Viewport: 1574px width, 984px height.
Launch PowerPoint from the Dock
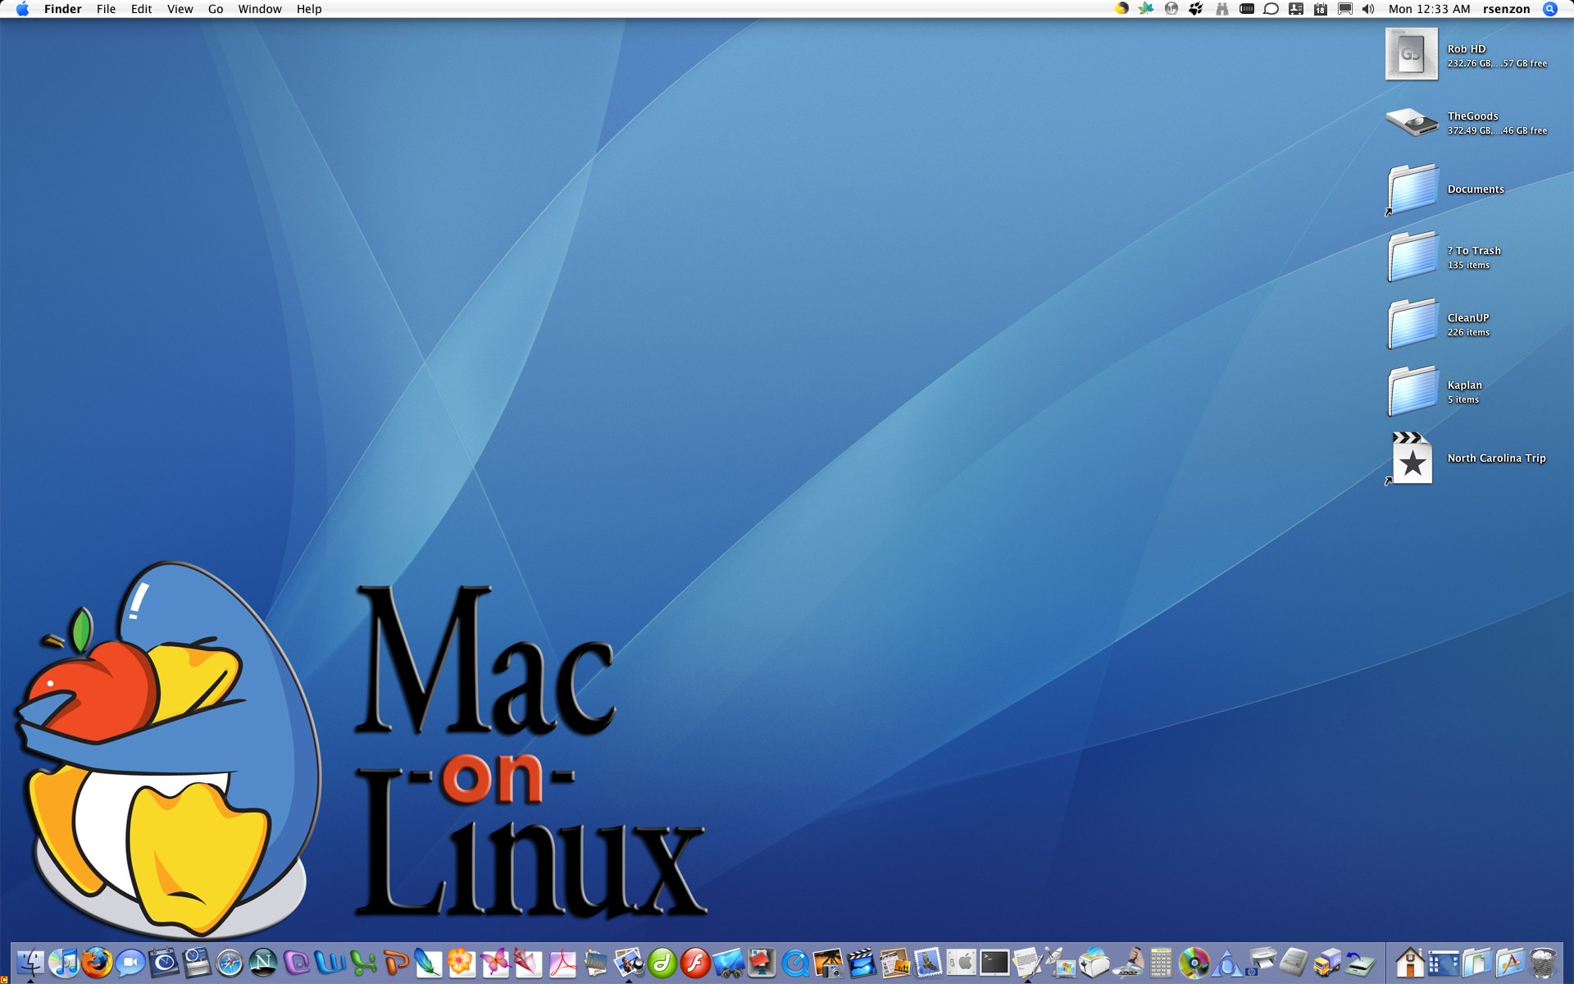coord(396,963)
